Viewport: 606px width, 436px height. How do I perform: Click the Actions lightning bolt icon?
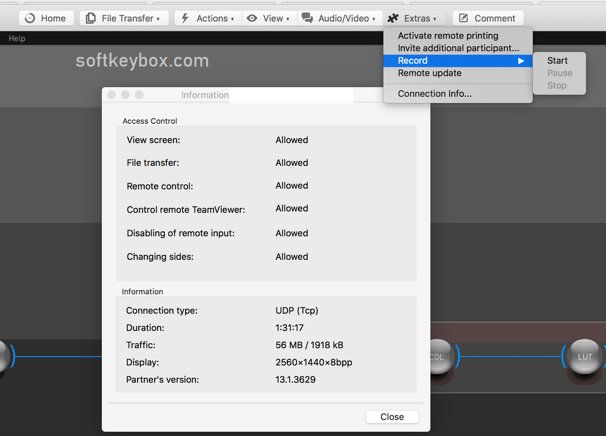184,18
